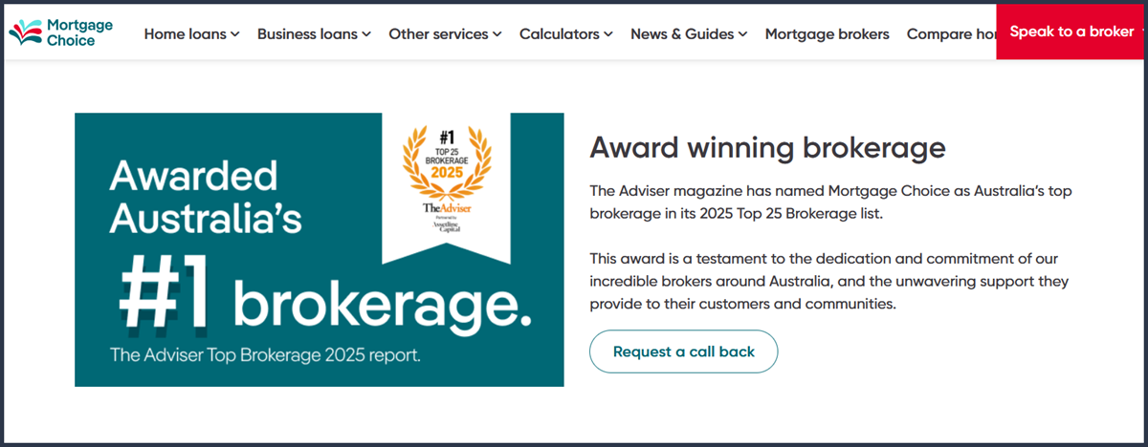This screenshot has width=1148, height=447.
Task: Click the chevron next to Home loans
Action: (235, 34)
